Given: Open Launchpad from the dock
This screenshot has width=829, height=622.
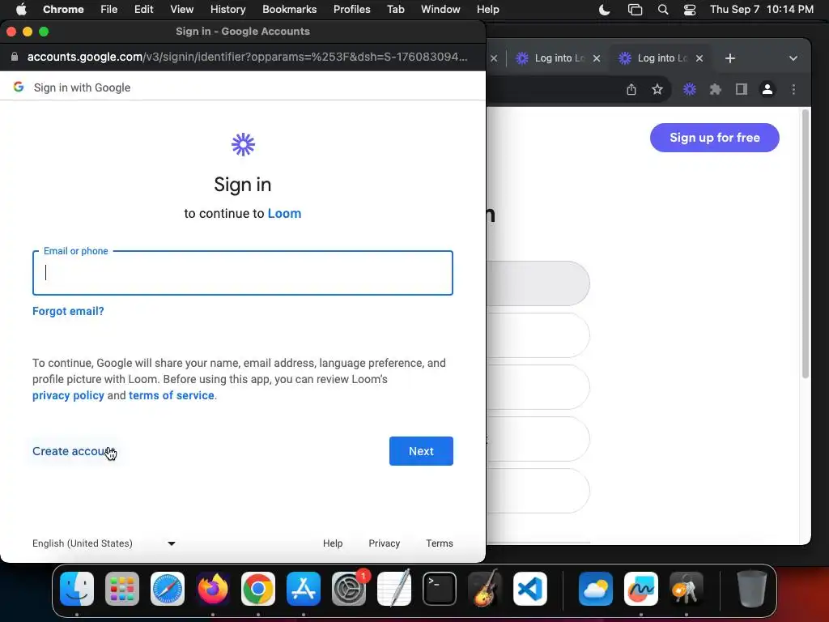Looking at the screenshot, I should click(x=122, y=589).
